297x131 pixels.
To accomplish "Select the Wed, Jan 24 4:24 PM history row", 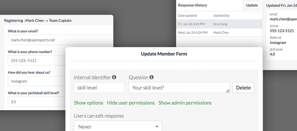I will [x=219, y=33].
